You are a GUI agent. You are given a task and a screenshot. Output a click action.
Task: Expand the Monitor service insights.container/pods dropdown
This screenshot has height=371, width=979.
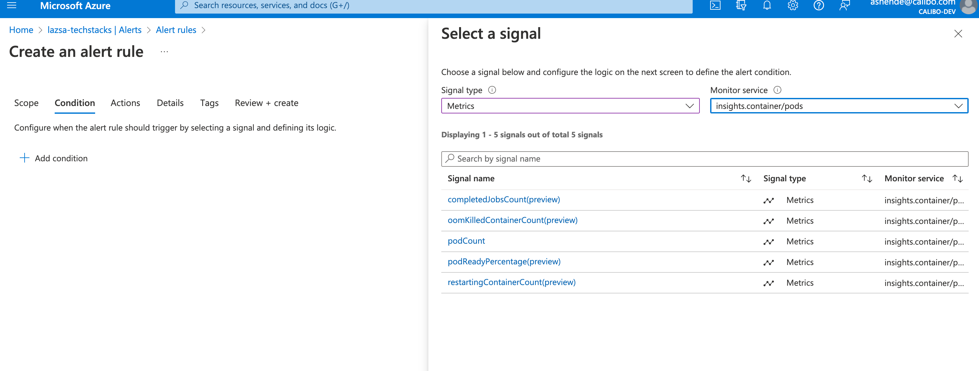point(839,106)
